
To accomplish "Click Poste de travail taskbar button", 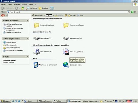I will click(74, 101).
